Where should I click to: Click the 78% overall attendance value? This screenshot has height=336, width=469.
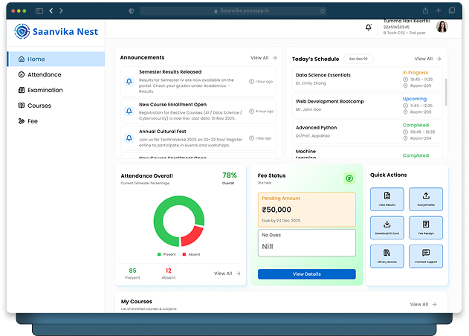230,175
